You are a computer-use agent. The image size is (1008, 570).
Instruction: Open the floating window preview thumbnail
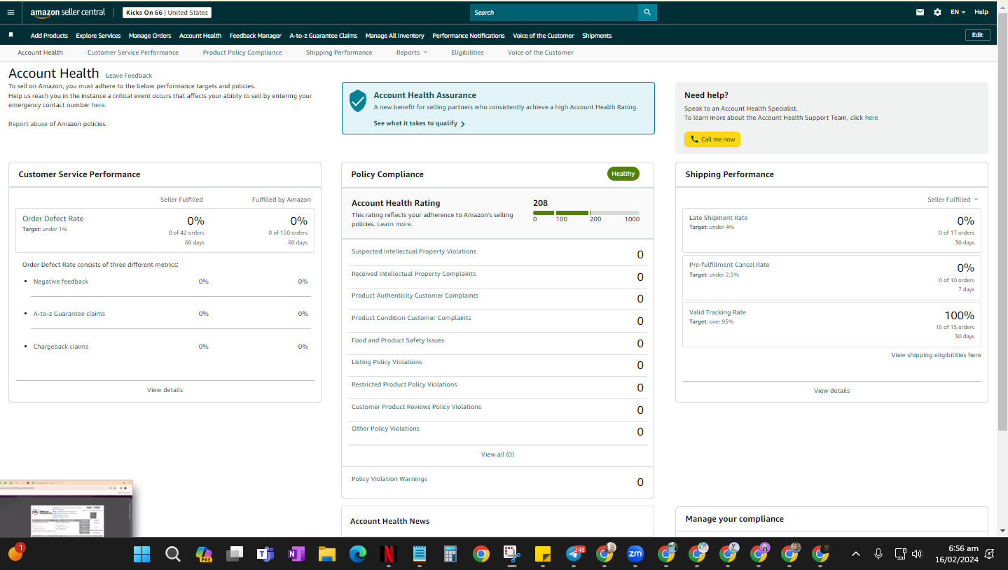tap(67, 509)
